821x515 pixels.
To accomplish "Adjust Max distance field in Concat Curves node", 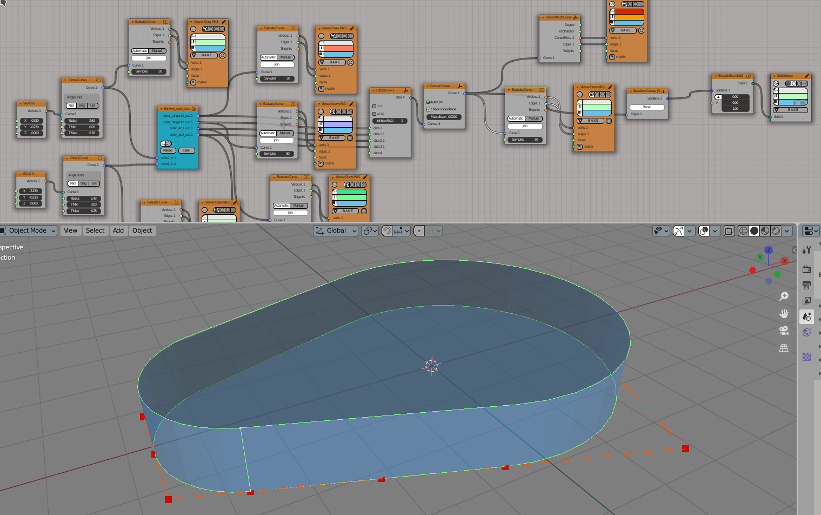I will [x=444, y=117].
